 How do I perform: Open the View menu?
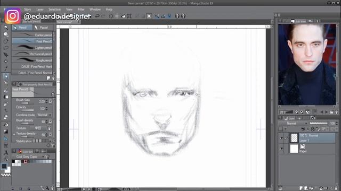point(69,10)
